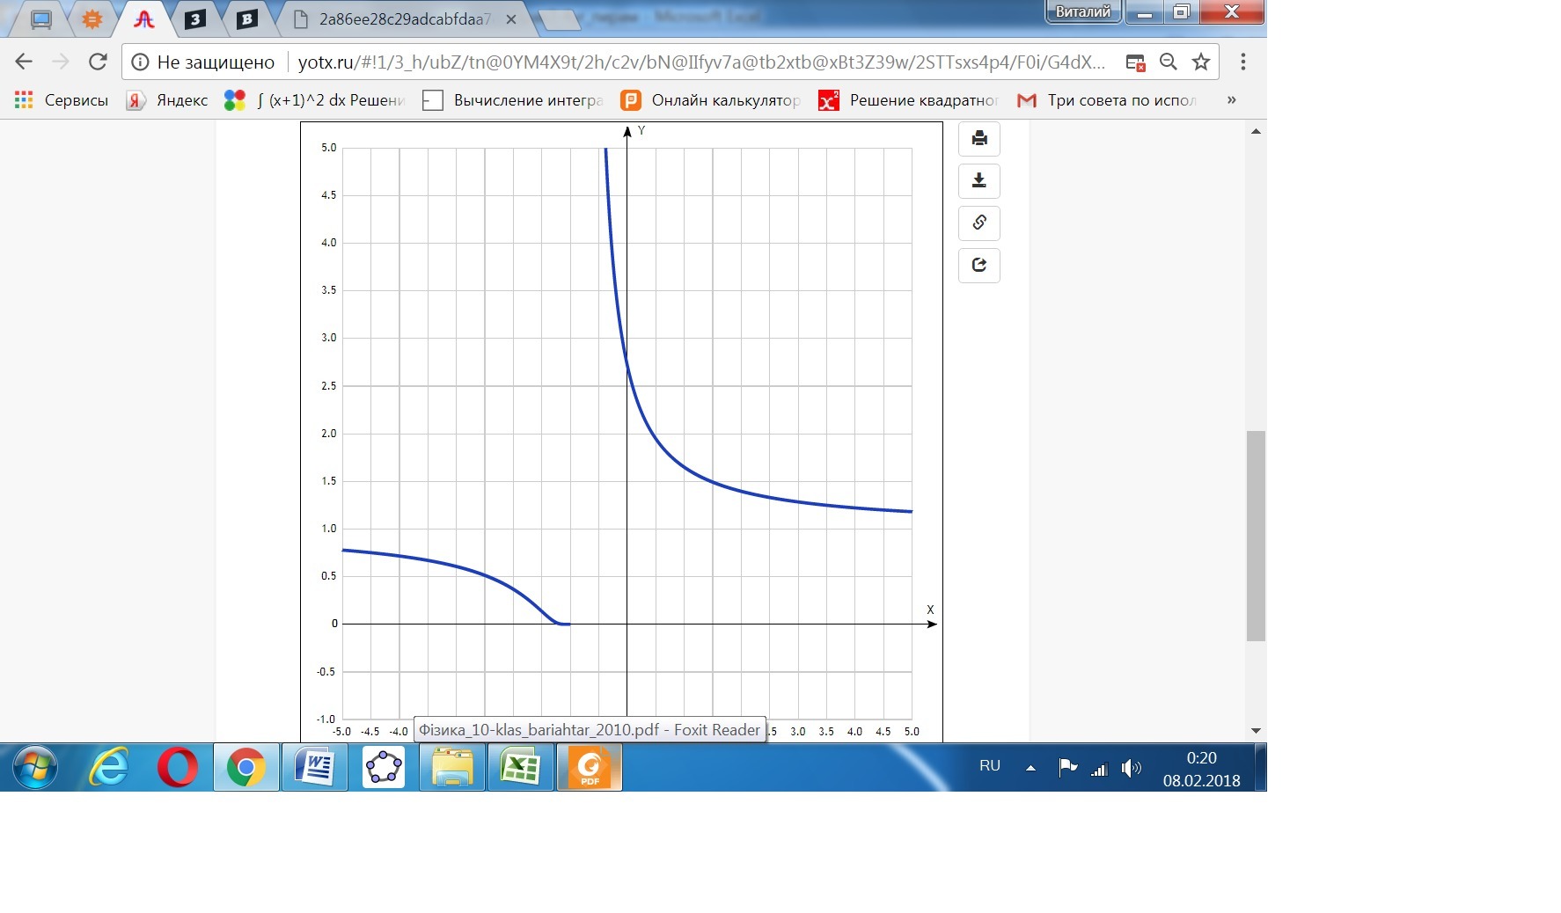Open Chrome three-dot menu

(1242, 62)
